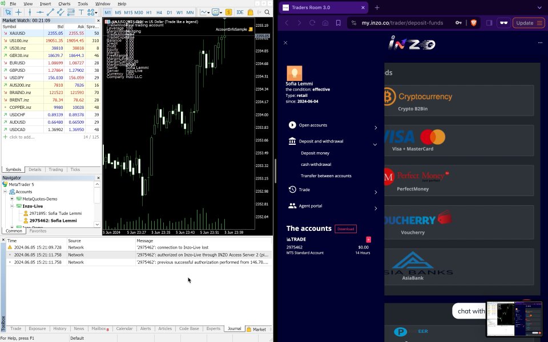Click the Update button in browser
The image size is (548, 342).
point(529,23)
